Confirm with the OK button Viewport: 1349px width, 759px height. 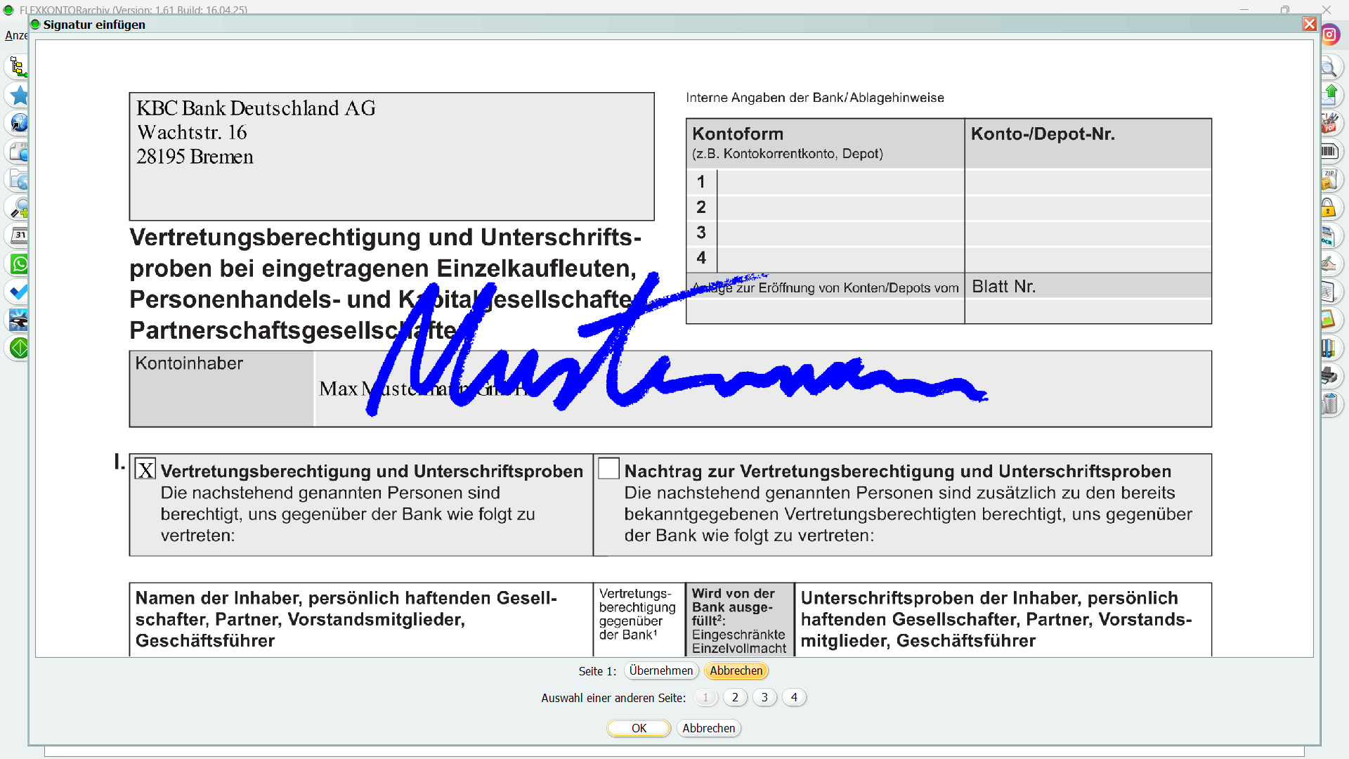[x=638, y=728]
